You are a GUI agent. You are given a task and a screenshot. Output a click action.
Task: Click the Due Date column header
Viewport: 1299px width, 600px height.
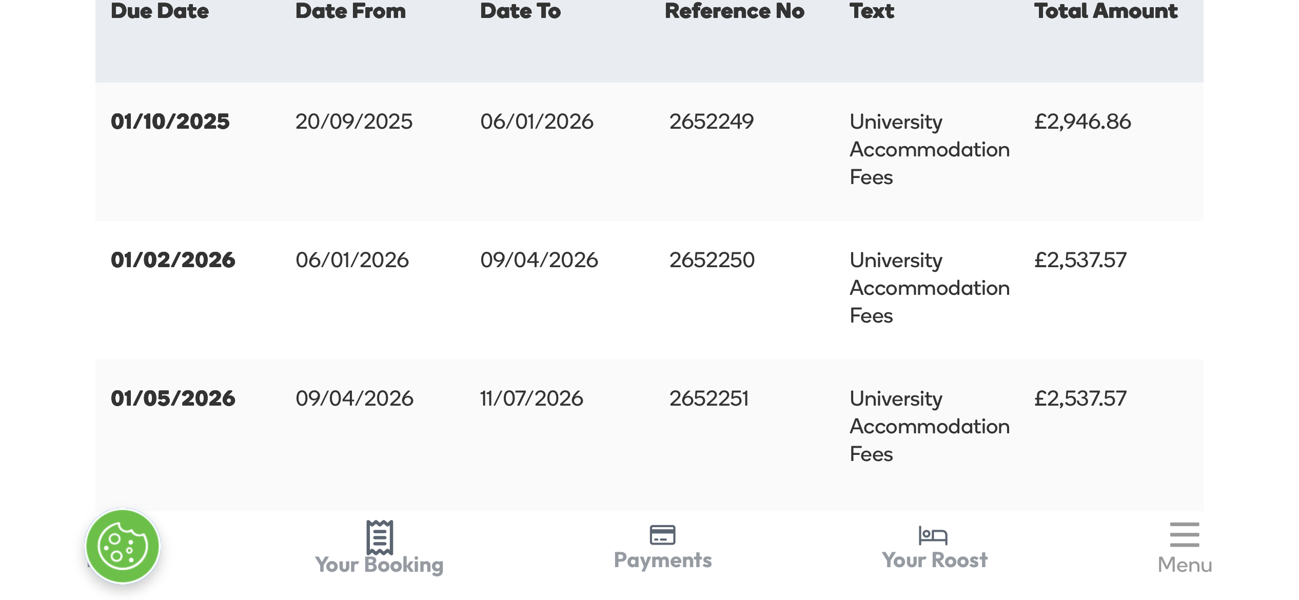tap(160, 11)
